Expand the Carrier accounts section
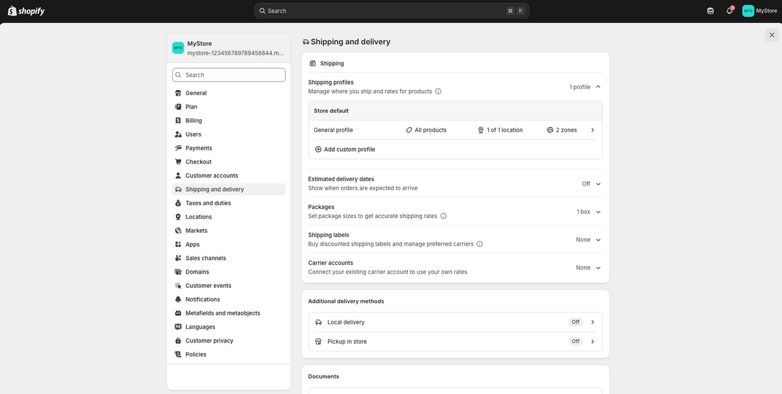Image resolution: width=782 pixels, height=394 pixels. [598, 268]
